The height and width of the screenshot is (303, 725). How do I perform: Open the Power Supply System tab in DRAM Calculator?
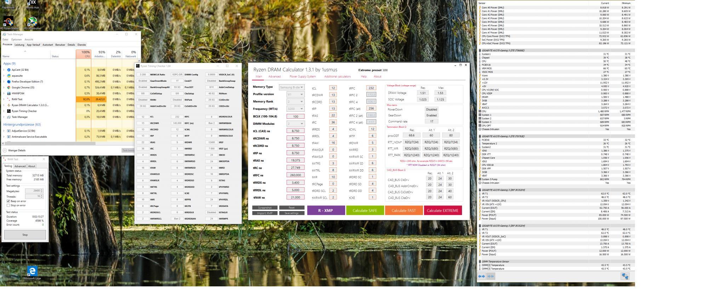coord(303,76)
